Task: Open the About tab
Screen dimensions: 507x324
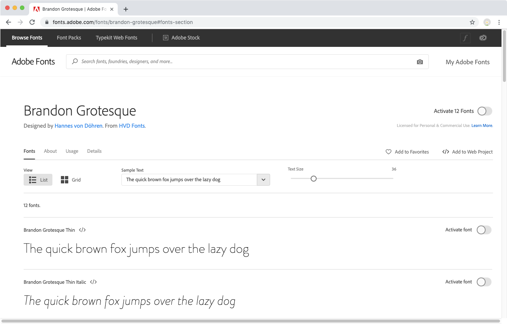Action: click(50, 151)
